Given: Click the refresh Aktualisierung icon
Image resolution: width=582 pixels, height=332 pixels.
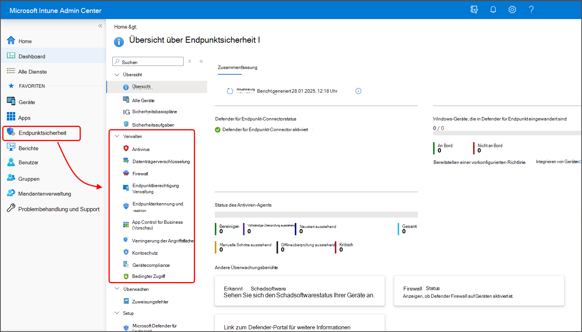Looking at the screenshot, I should tap(230, 91).
